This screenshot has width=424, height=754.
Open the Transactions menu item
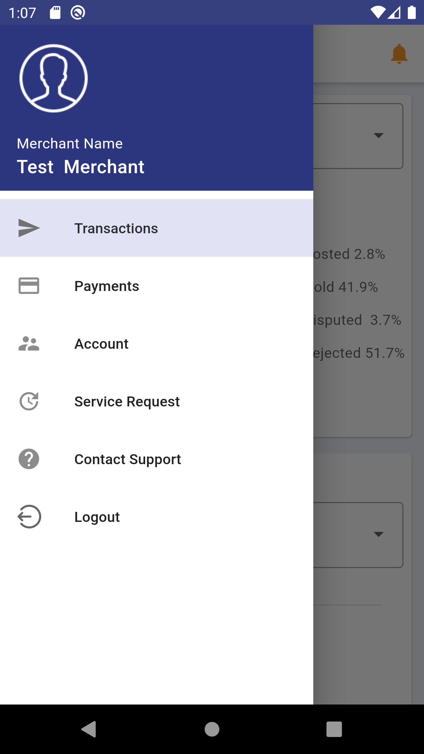(157, 228)
